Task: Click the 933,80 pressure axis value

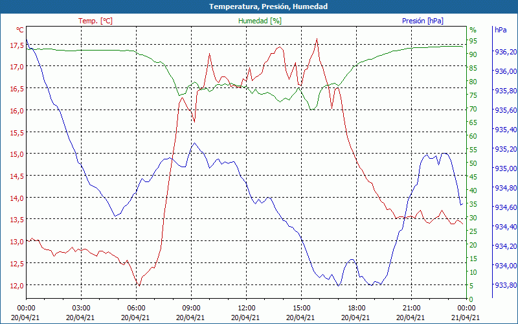Action: click(506, 286)
